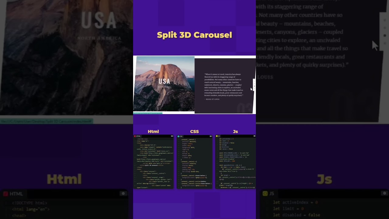This screenshot has height=219, width=389.
Task: Click "margin: auto;" in the CSS panel
Action: [187, 155]
